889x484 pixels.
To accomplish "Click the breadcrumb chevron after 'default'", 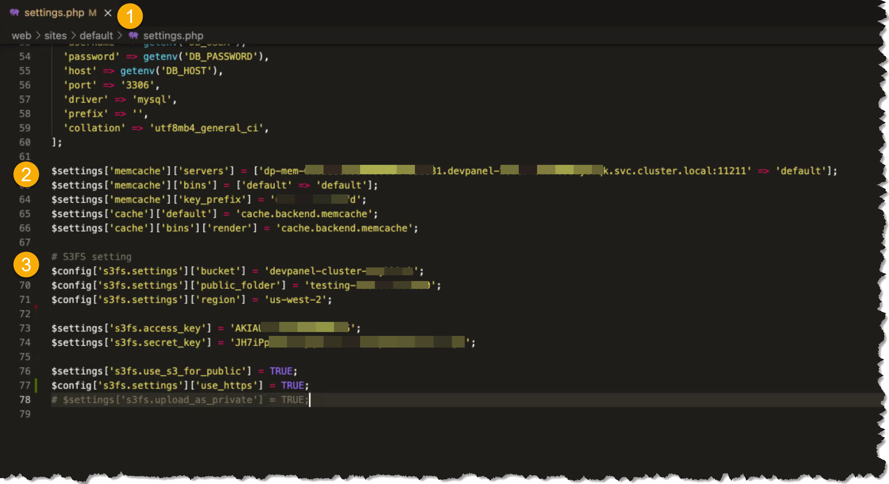I will point(120,35).
